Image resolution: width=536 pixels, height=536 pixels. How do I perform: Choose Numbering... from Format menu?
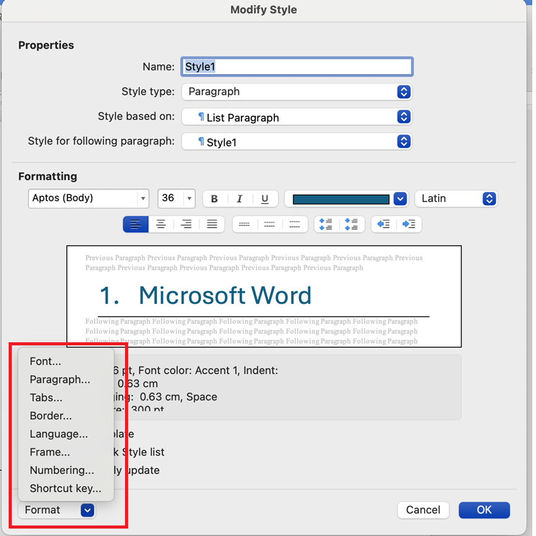point(66,470)
